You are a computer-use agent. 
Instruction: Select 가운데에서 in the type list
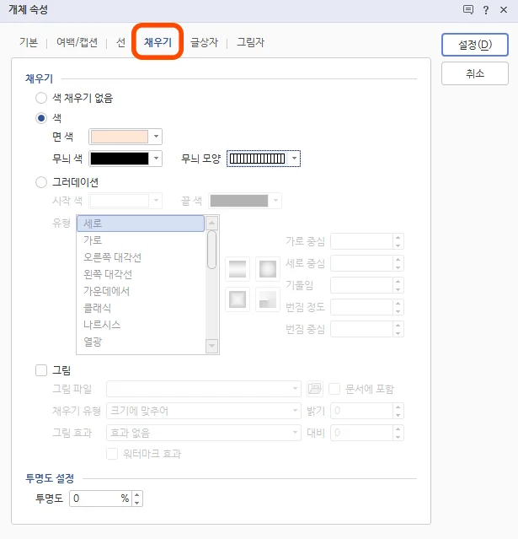pyautogui.click(x=141, y=291)
